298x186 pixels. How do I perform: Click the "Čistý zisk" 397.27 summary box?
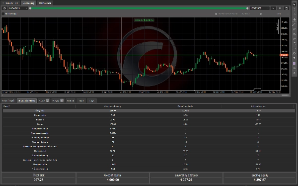pos(39,178)
